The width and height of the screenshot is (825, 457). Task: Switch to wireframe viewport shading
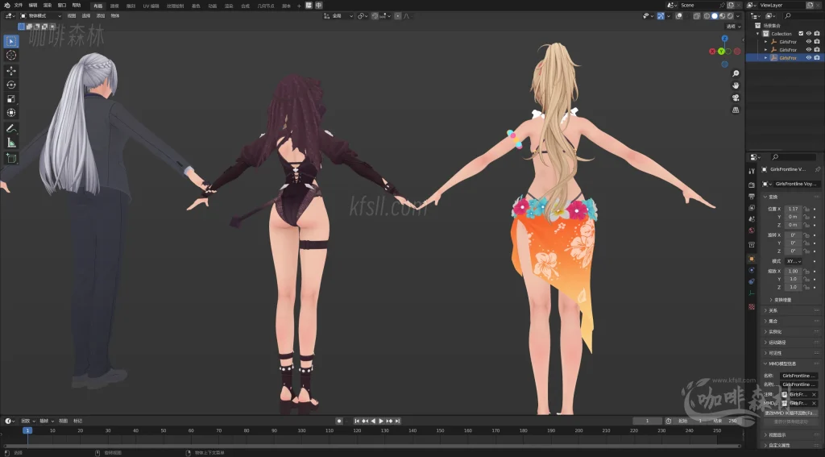(707, 16)
